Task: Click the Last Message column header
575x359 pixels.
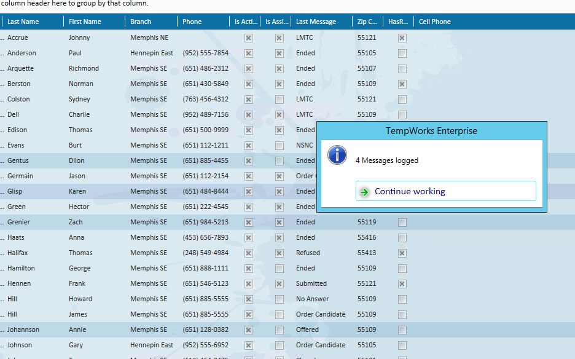Action: [x=316, y=22]
